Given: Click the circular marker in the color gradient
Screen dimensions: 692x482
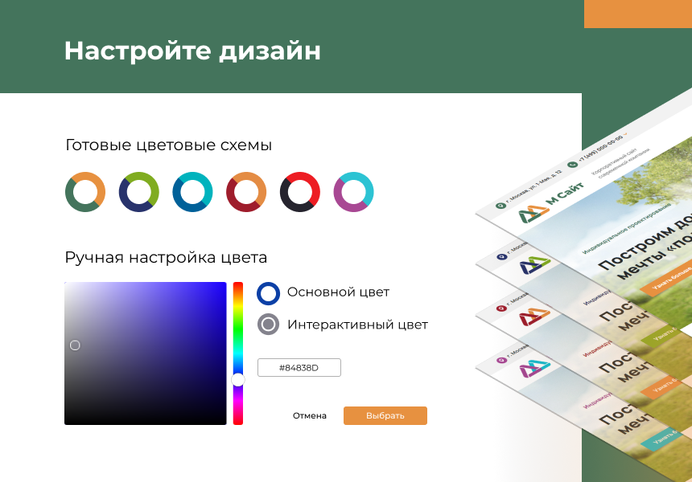Looking at the screenshot, I should pyautogui.click(x=75, y=345).
